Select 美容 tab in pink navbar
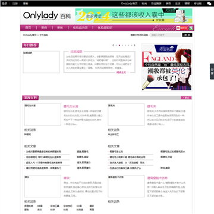 pos(44,28)
